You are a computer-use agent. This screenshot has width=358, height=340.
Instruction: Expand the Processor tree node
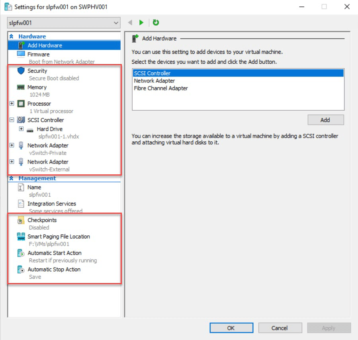coord(12,104)
